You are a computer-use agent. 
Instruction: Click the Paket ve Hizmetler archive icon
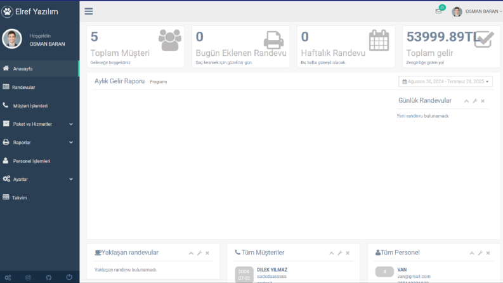tap(6, 124)
